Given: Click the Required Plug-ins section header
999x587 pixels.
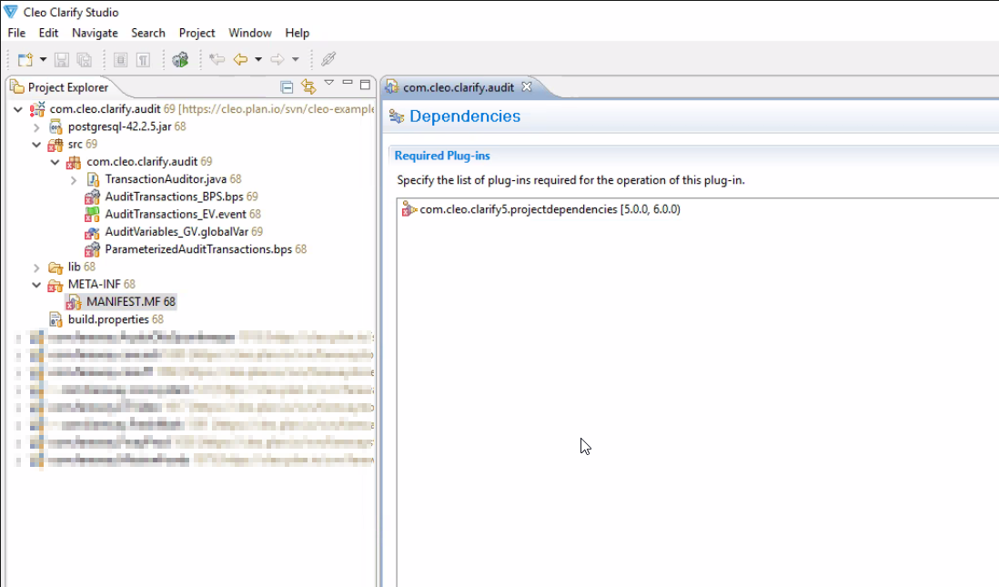Looking at the screenshot, I should (x=442, y=156).
